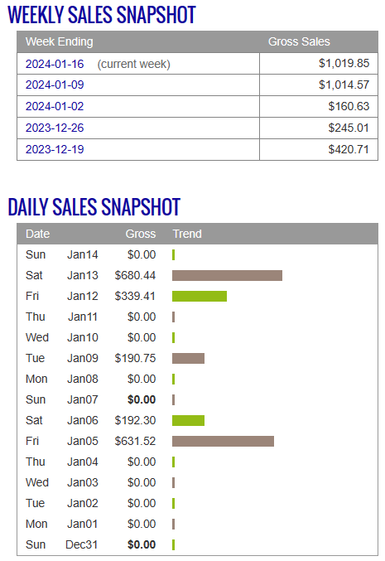Screen dimensions: 385x561
Task: Click the $1,014.57 gross sales cell
Action: click(x=319, y=85)
